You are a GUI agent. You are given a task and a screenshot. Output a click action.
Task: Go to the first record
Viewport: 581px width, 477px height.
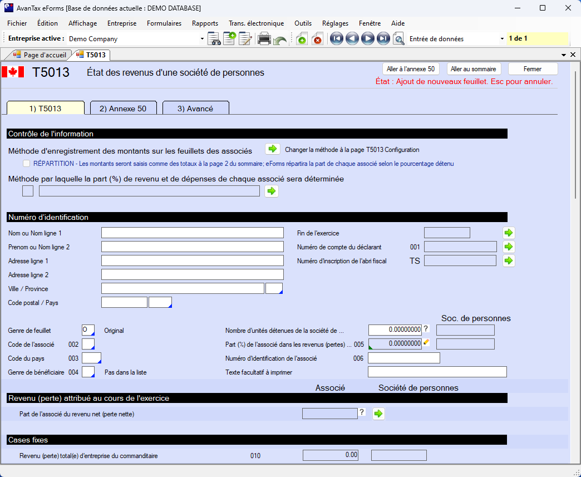coord(336,39)
